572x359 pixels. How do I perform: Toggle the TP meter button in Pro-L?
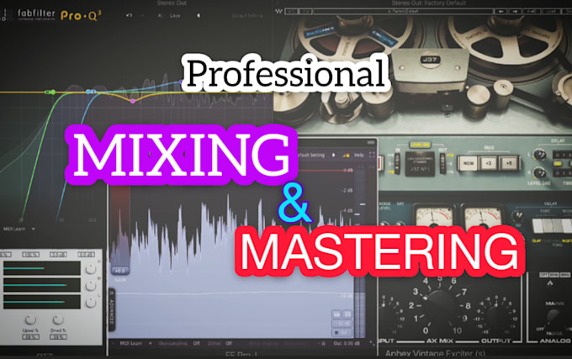[342, 332]
